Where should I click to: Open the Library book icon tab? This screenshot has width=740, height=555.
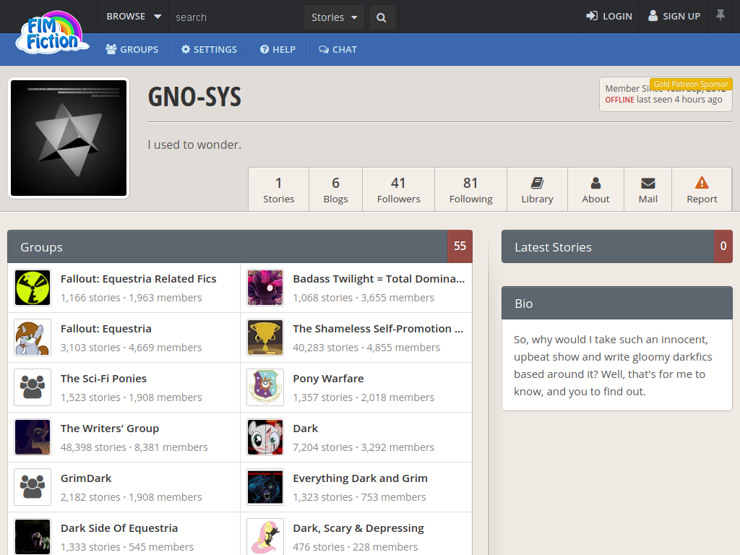click(x=537, y=189)
